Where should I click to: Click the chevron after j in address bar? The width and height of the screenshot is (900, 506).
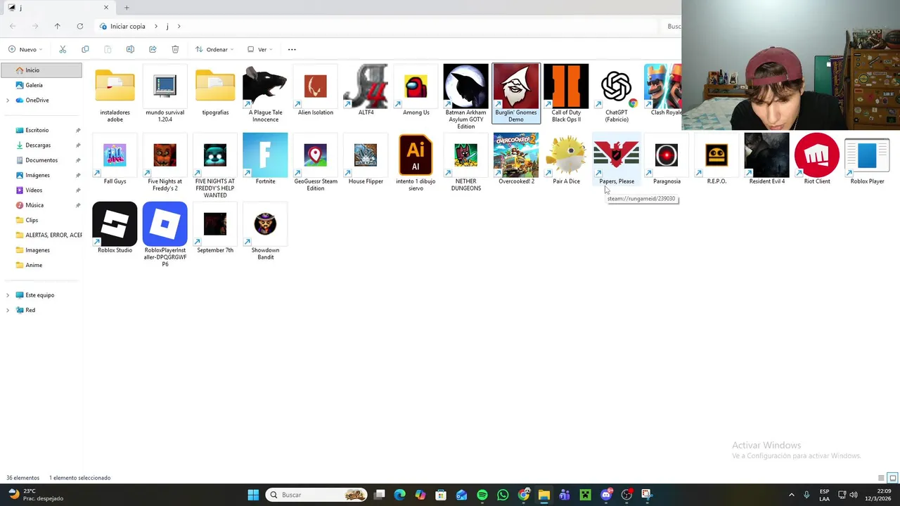[x=179, y=26]
